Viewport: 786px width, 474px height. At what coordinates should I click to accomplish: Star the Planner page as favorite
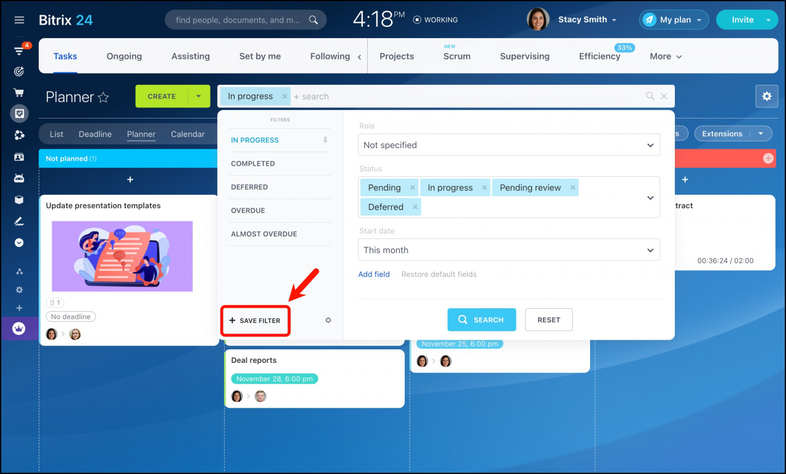point(103,97)
